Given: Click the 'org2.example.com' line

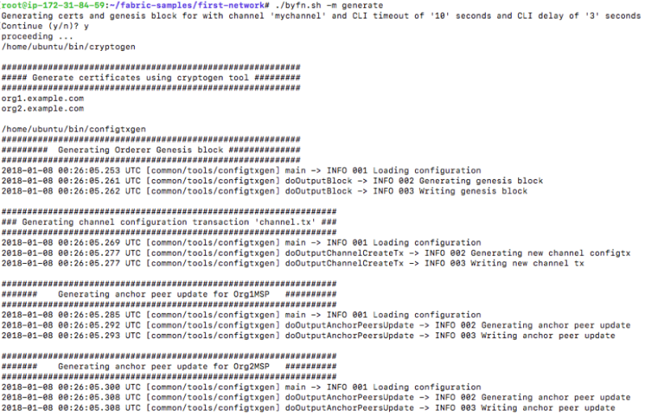Looking at the screenshot, I should [43, 108].
